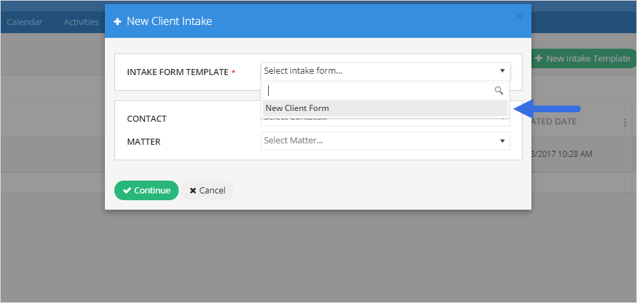Click the checkmark icon on Continue
This screenshot has height=303, width=637.
point(127,190)
